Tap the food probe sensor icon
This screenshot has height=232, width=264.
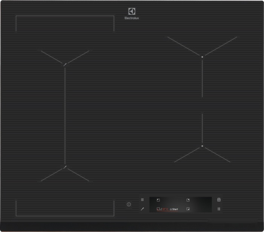pos(142,209)
